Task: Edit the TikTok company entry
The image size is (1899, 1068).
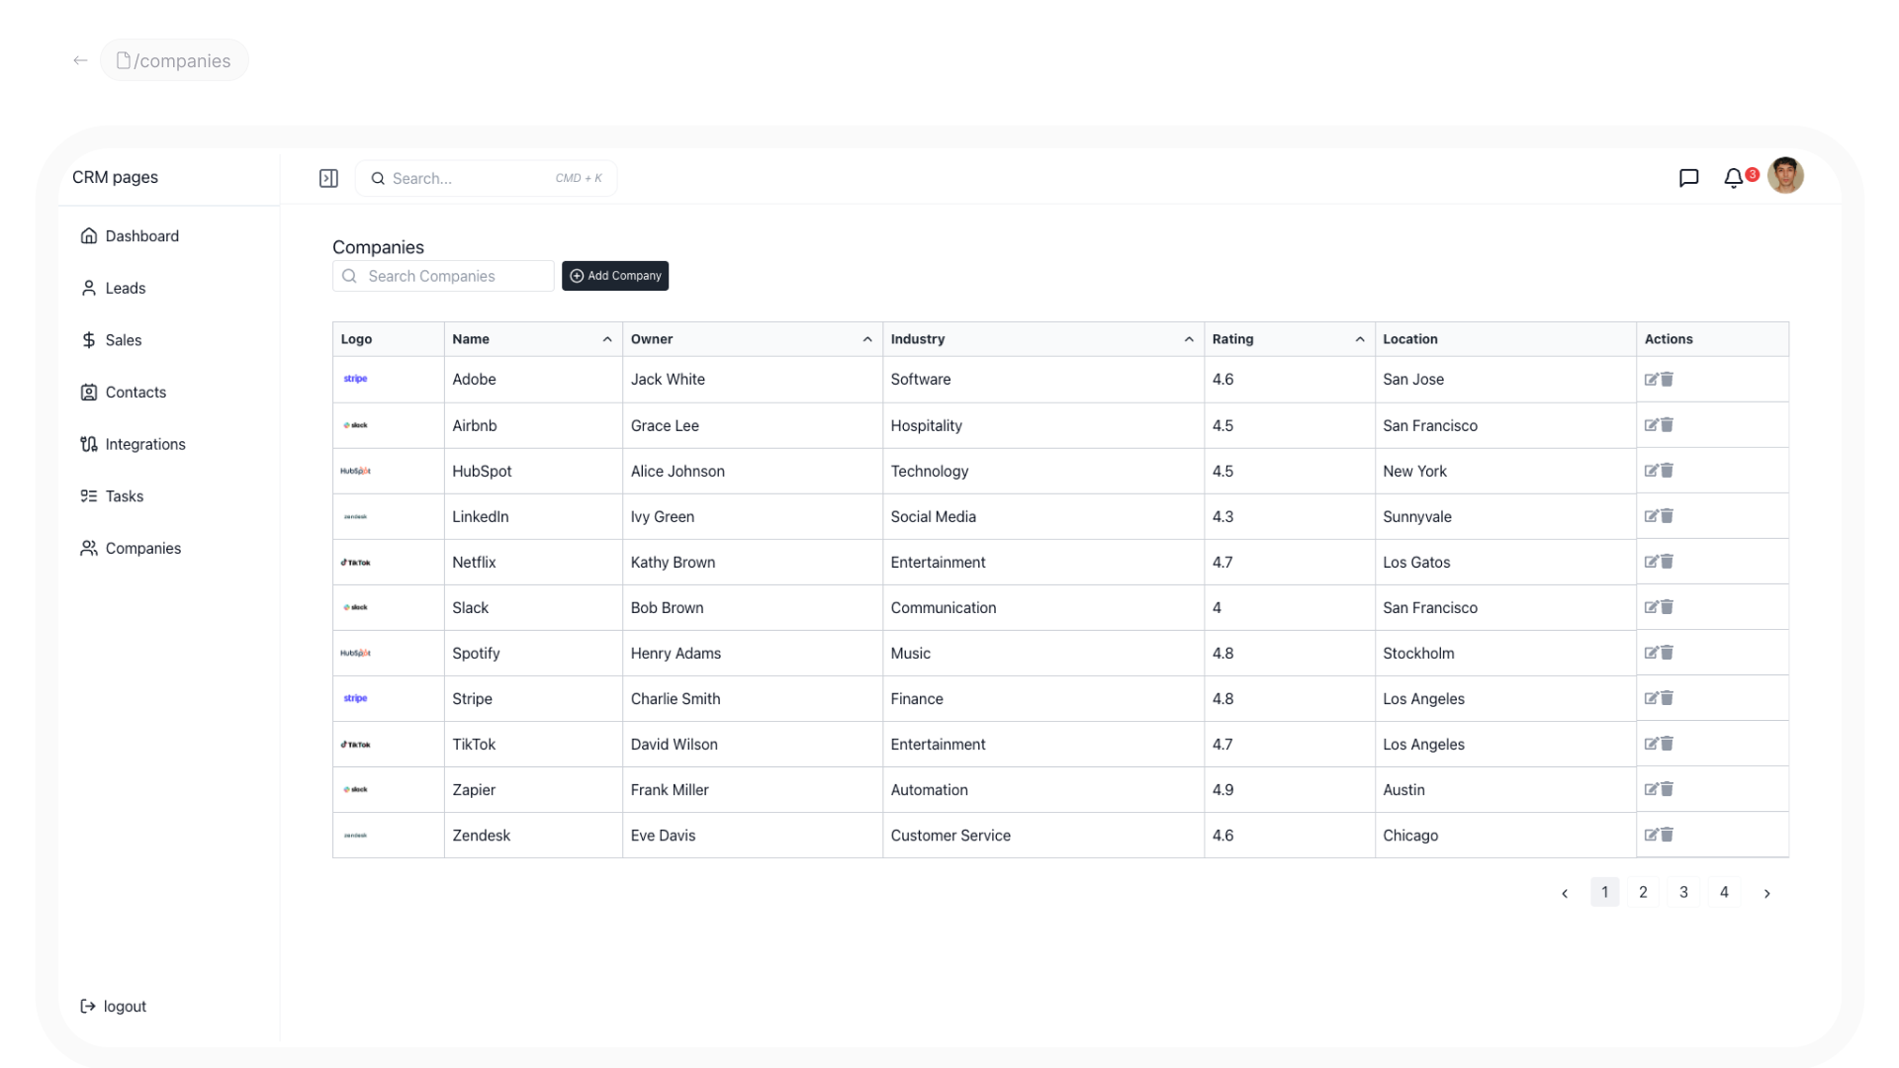Action: (1651, 744)
